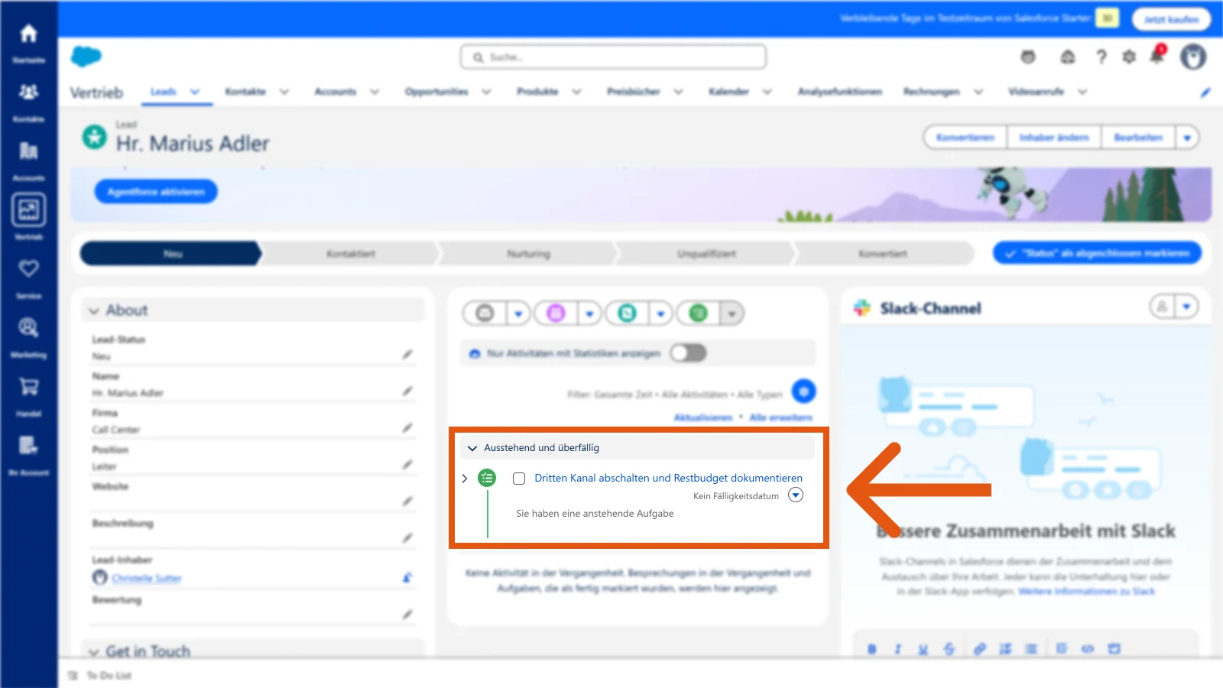Open the setup gear icon
The height and width of the screenshot is (688, 1223).
point(1129,57)
